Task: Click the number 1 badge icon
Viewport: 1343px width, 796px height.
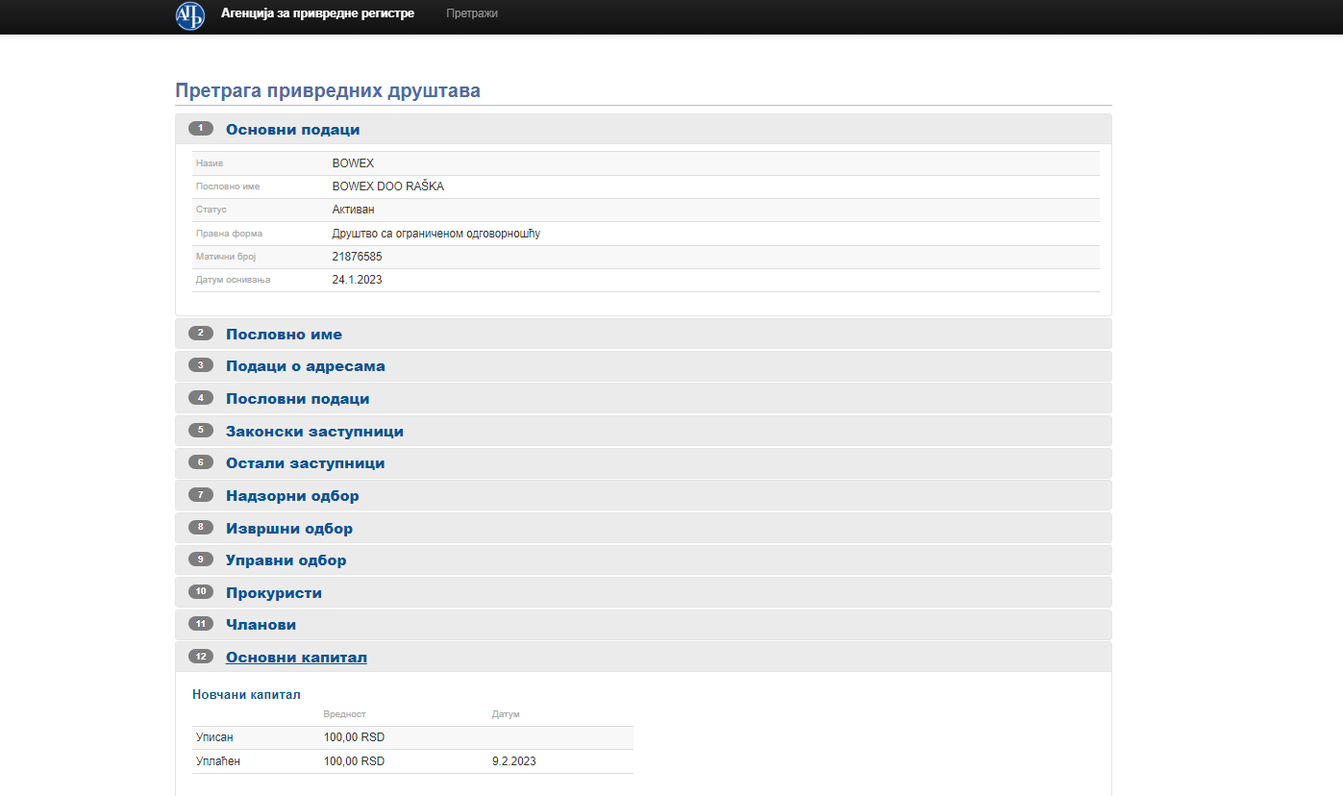Action: 201,128
